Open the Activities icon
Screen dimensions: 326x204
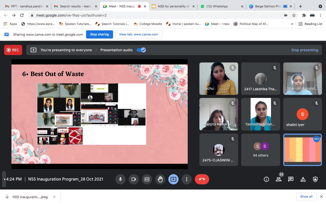(303, 179)
